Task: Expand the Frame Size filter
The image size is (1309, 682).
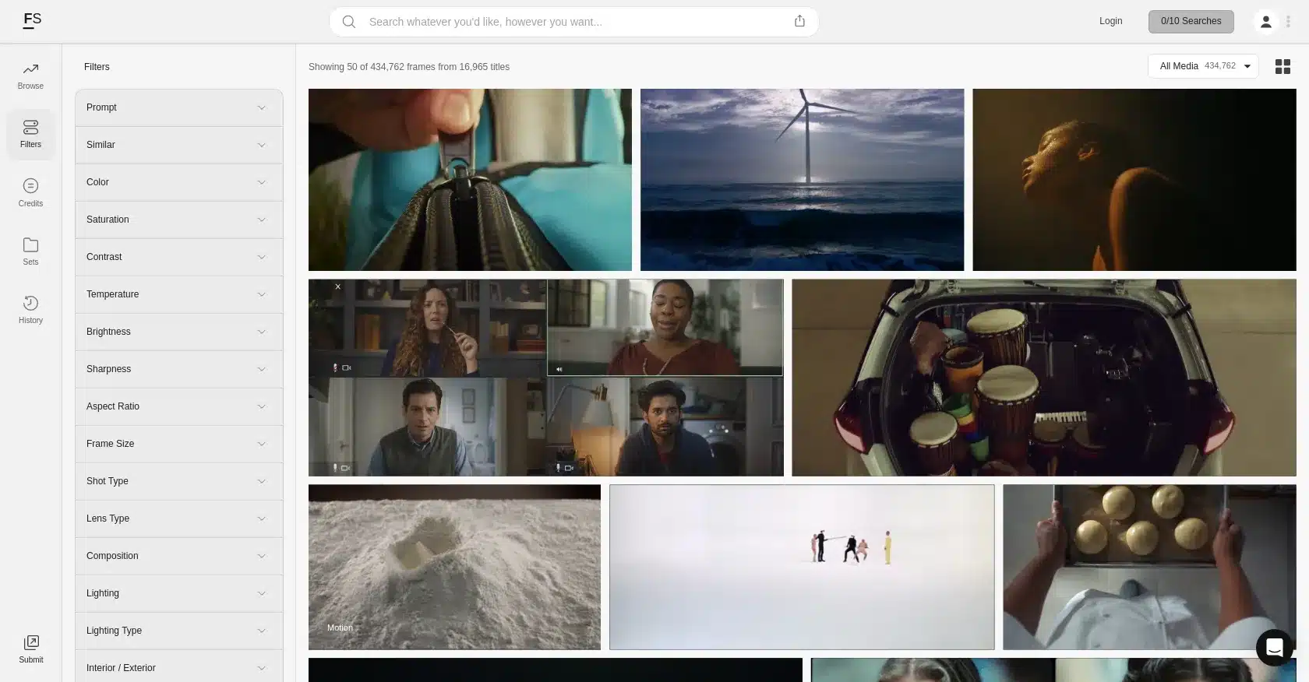Action: 179,444
